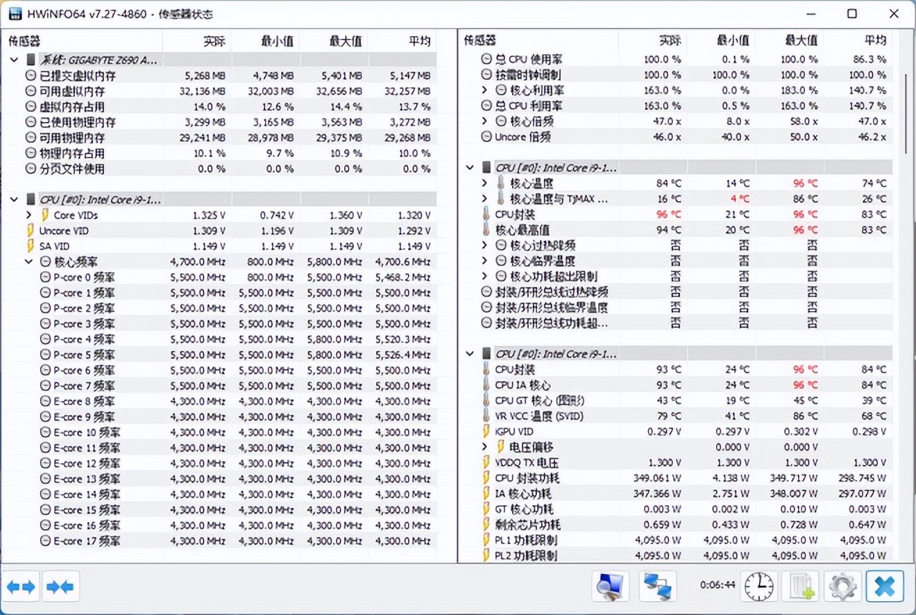Collapse the GIGABYTE Z690 system section
916x615 pixels.
[14, 60]
